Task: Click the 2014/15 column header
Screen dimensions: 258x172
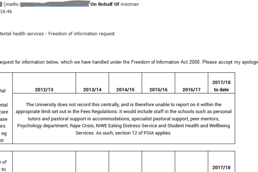Action: coord(125,90)
